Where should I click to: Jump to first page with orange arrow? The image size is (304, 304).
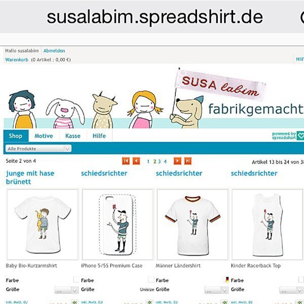point(126,161)
